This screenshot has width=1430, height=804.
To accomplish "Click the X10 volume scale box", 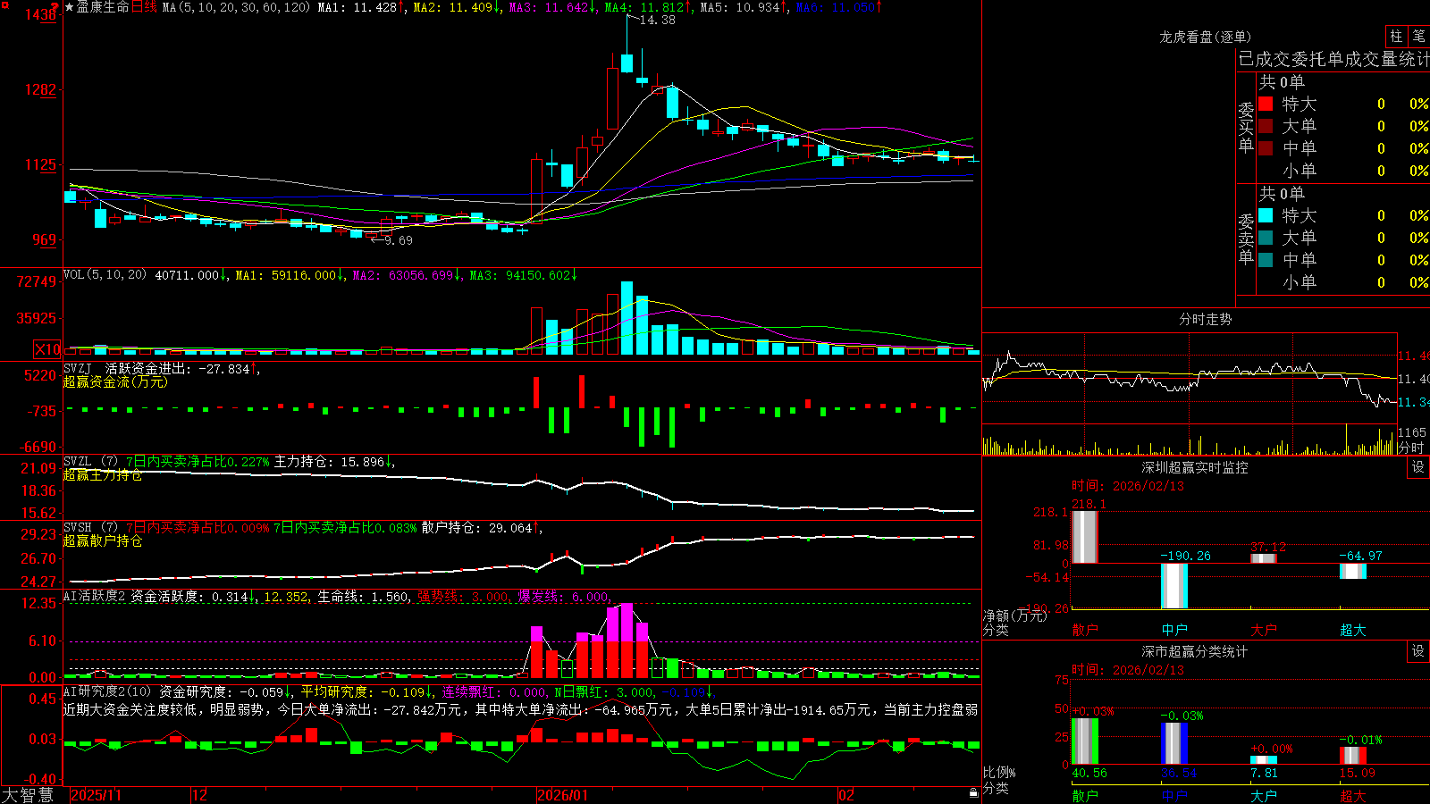I will point(47,349).
